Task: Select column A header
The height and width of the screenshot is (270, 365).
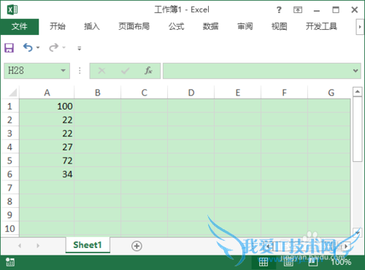Action: [x=47, y=93]
